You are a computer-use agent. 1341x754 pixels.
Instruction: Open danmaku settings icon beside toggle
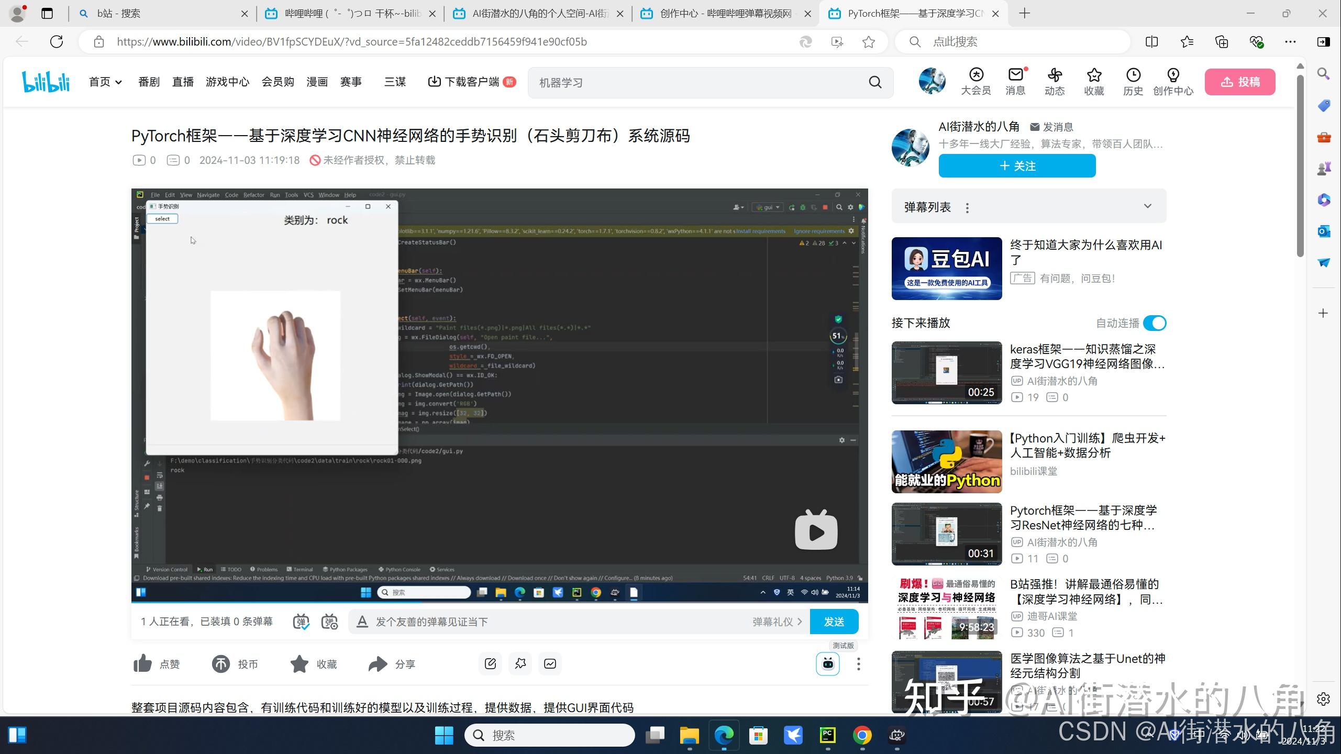pyautogui.click(x=330, y=622)
